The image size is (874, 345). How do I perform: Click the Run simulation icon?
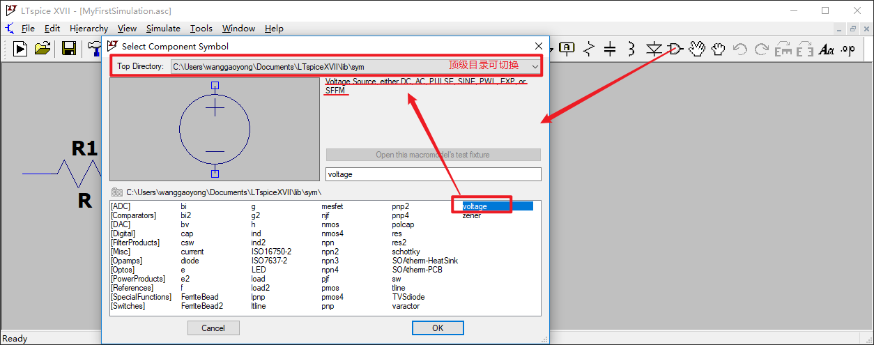click(x=20, y=48)
